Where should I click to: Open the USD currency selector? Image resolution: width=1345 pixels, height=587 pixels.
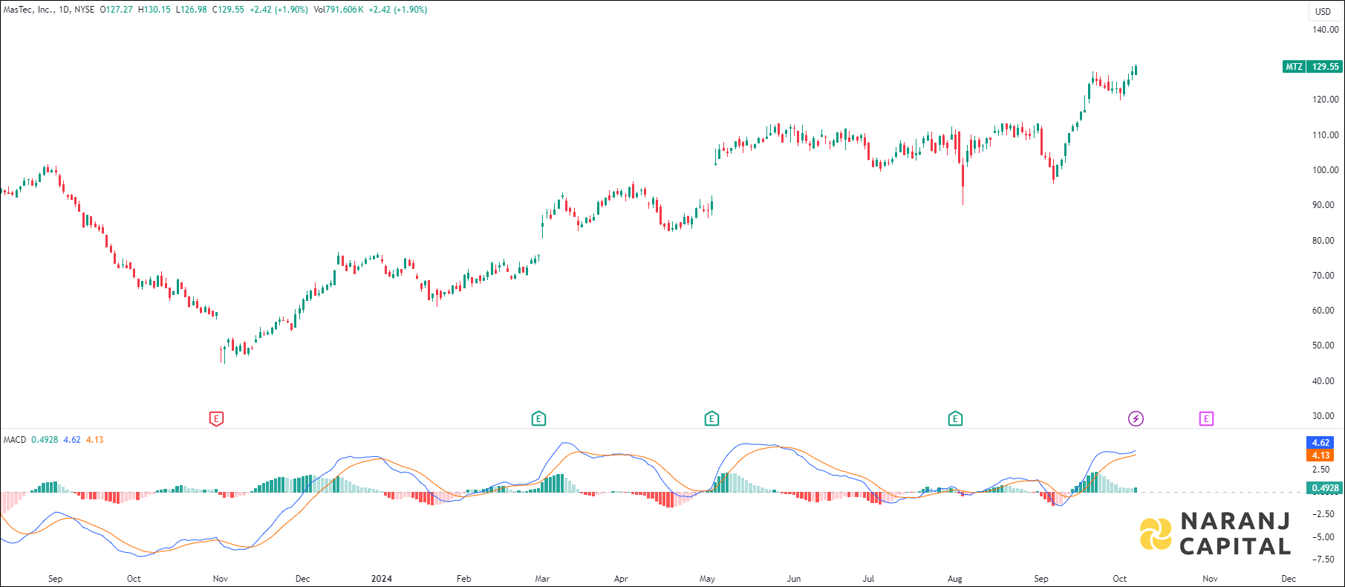[1323, 11]
